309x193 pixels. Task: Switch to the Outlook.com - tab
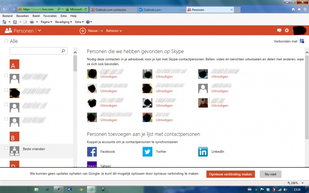[x=162, y=10]
